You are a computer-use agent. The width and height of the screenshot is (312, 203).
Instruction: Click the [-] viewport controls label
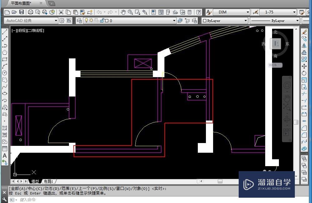[x=13, y=31]
